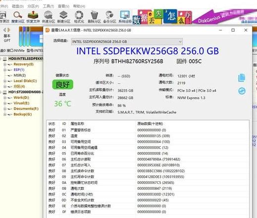
Task: Click the copy S.M.A.R.T. info document icon
Action: click(x=242, y=78)
